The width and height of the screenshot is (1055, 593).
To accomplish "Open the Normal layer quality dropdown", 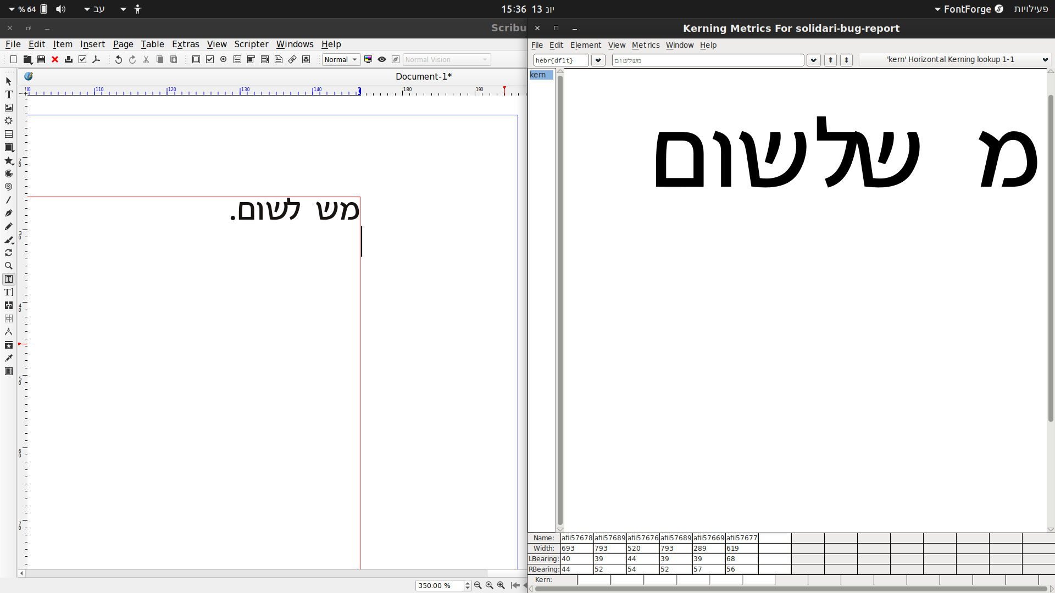I will [x=341, y=59].
